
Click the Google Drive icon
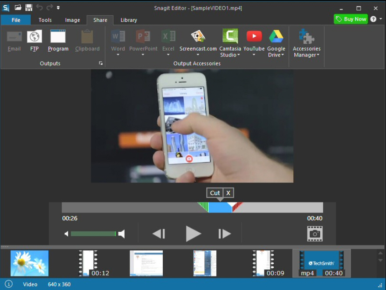[x=276, y=37]
